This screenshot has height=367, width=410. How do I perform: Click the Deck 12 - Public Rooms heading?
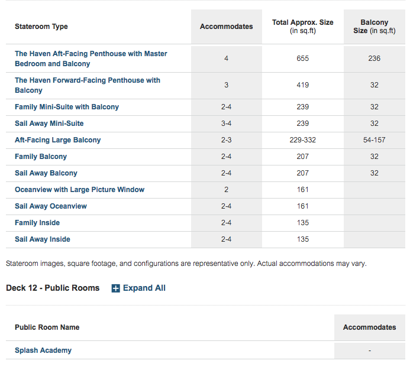pyautogui.click(x=53, y=288)
